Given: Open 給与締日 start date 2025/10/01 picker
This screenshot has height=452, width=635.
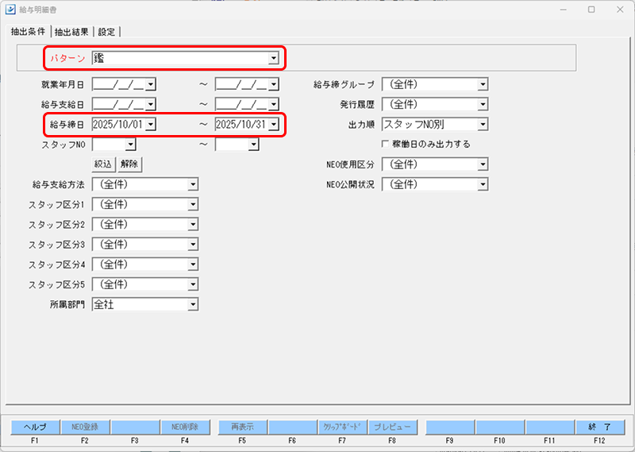Looking at the screenshot, I should point(151,125).
